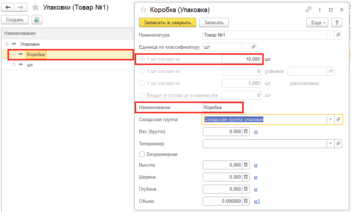
Task: Open the Еще dropdown menu
Action: 317,22
